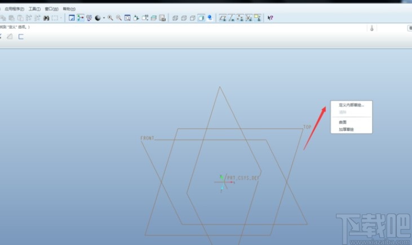
Task: Click the Reorient view icon
Action: tap(136, 18)
